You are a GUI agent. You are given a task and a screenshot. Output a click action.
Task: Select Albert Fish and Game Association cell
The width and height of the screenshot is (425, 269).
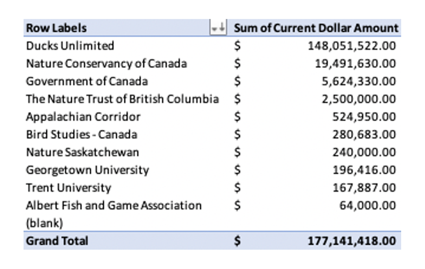(x=114, y=205)
